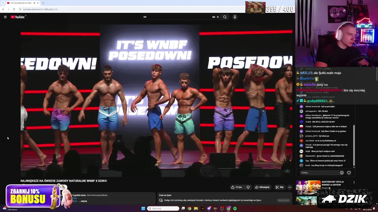
Task: Type in the 'Czatuj...' chat input
Action: (x=319, y=173)
